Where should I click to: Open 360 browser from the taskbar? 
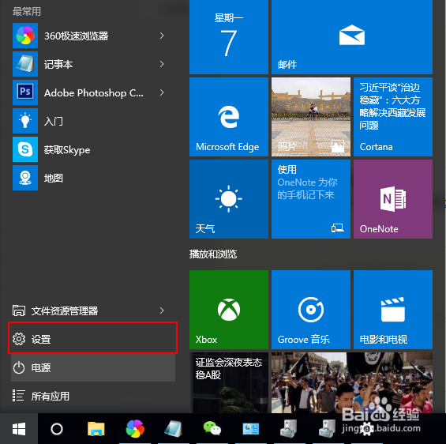pyautogui.click(x=135, y=429)
